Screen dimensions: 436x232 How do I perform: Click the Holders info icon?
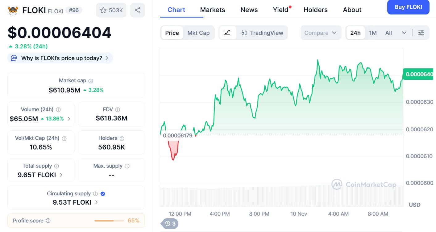(x=122, y=138)
